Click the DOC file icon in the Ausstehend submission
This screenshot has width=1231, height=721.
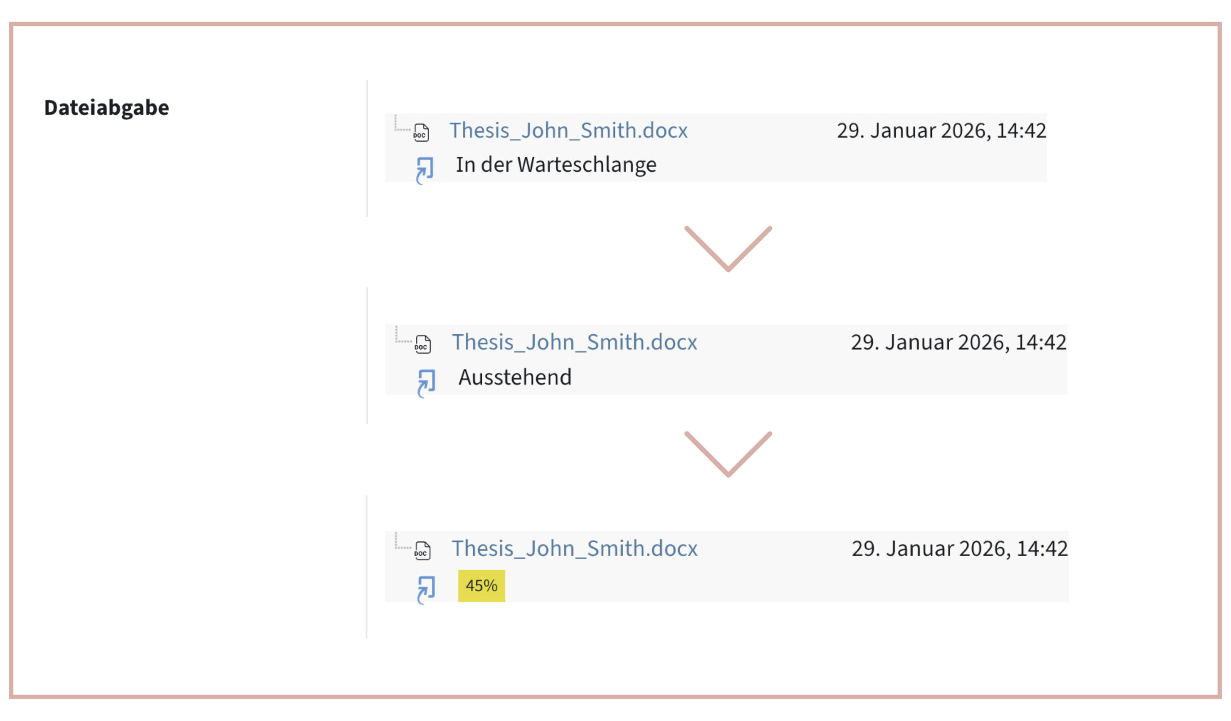pyautogui.click(x=423, y=344)
